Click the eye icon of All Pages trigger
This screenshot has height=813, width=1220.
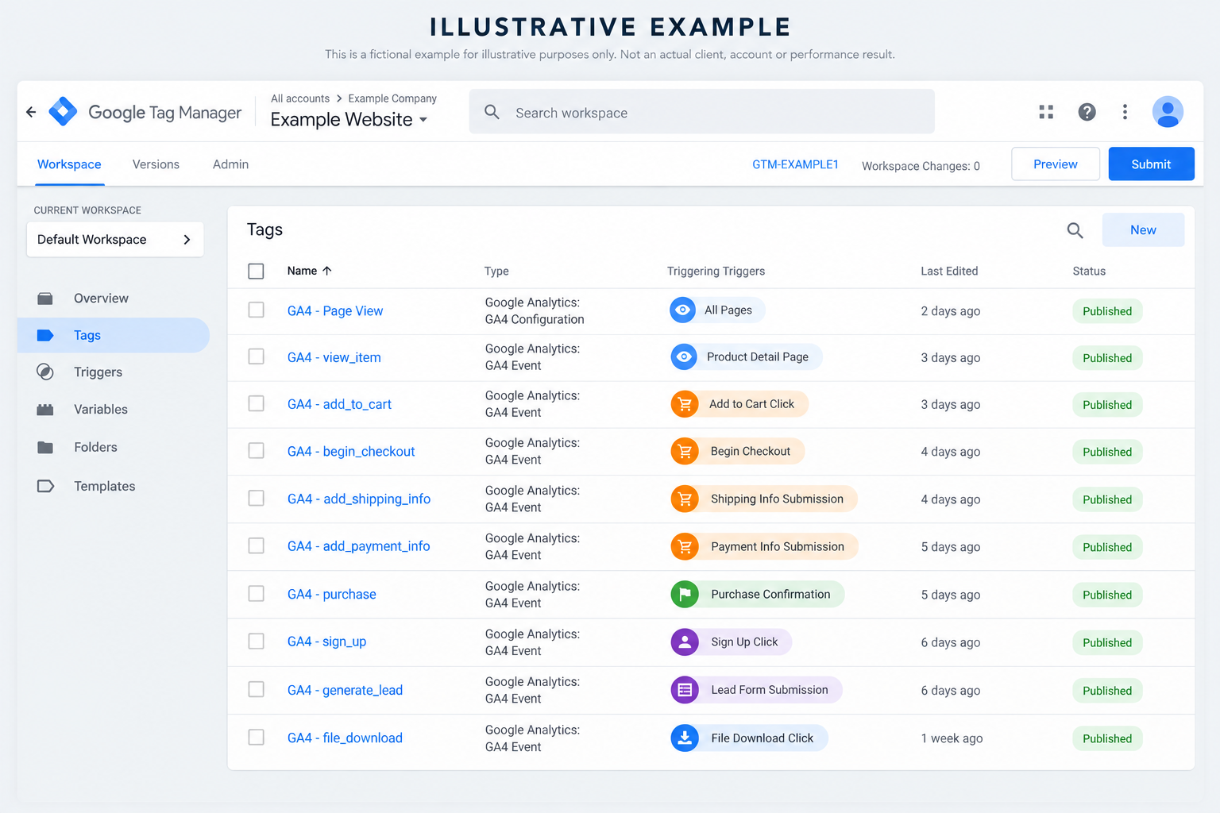pos(682,310)
